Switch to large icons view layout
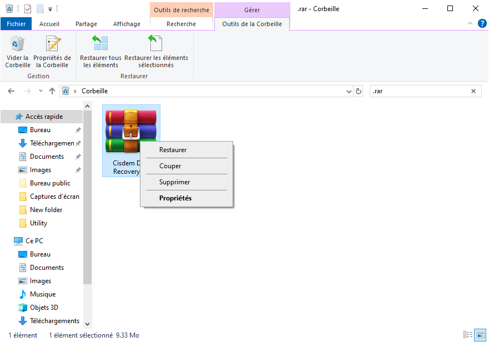Screen dimensions: 489x342 coord(480,335)
